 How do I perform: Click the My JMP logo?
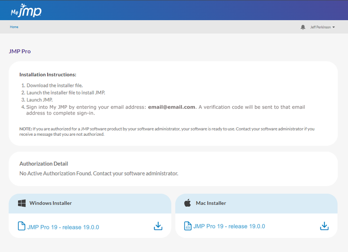[x=26, y=10]
